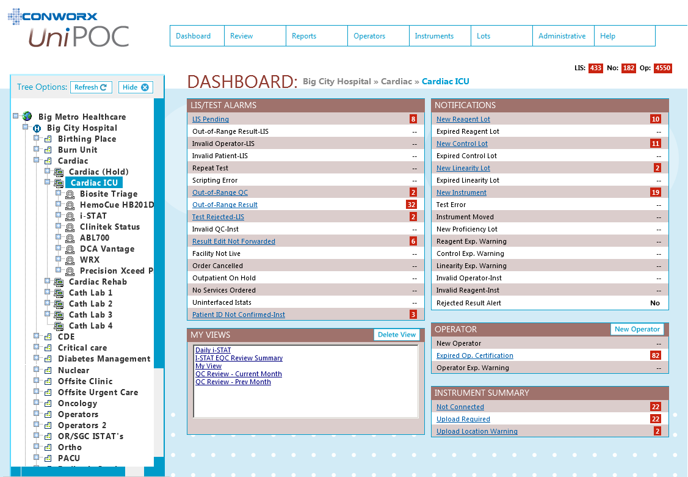688x477 pixels.
Task: Click the instrument icon beside WRX
Action: point(70,260)
